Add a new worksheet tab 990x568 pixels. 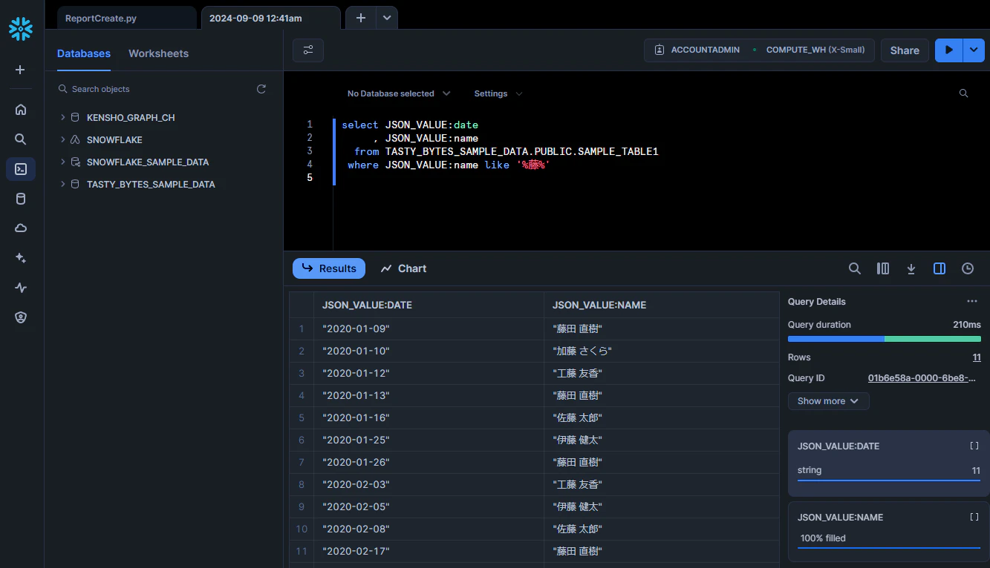point(361,18)
